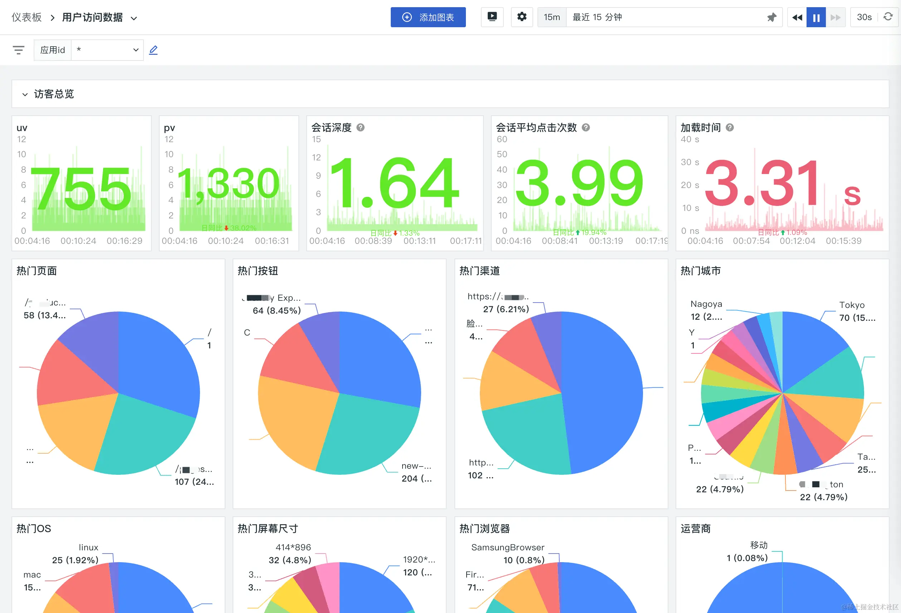Click the pin icon in time range
The height and width of the screenshot is (613, 901).
tap(771, 17)
